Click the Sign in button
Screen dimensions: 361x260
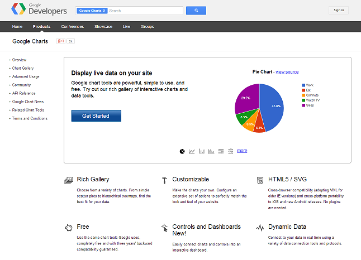pos(339,10)
